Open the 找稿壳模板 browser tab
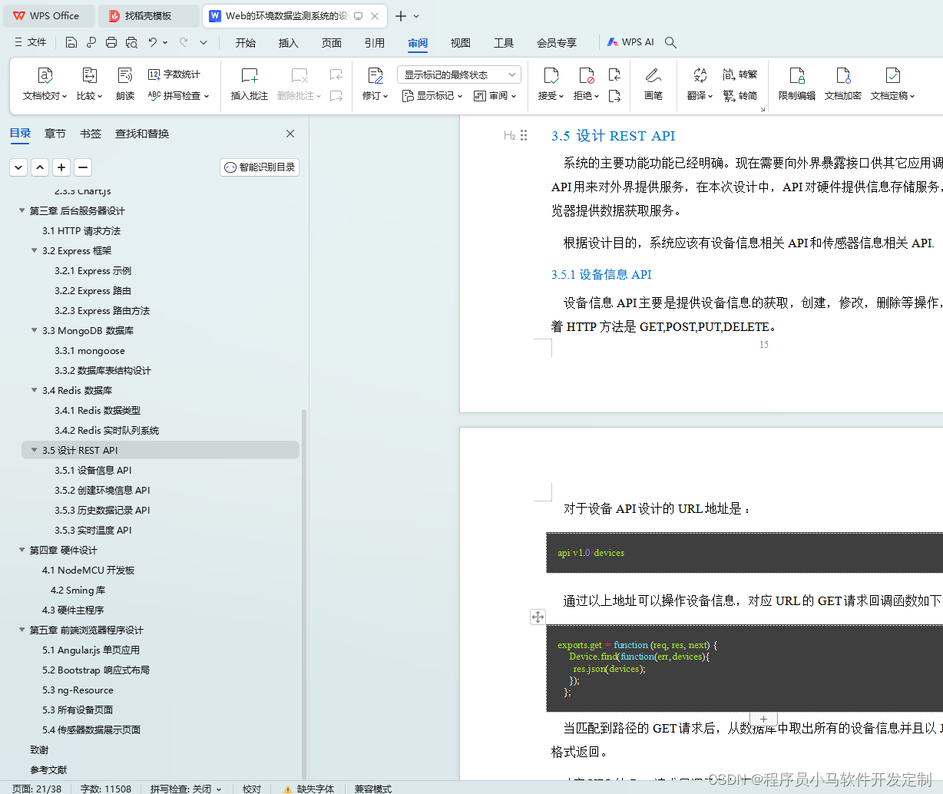Image resolution: width=943 pixels, height=794 pixels. [x=148, y=15]
